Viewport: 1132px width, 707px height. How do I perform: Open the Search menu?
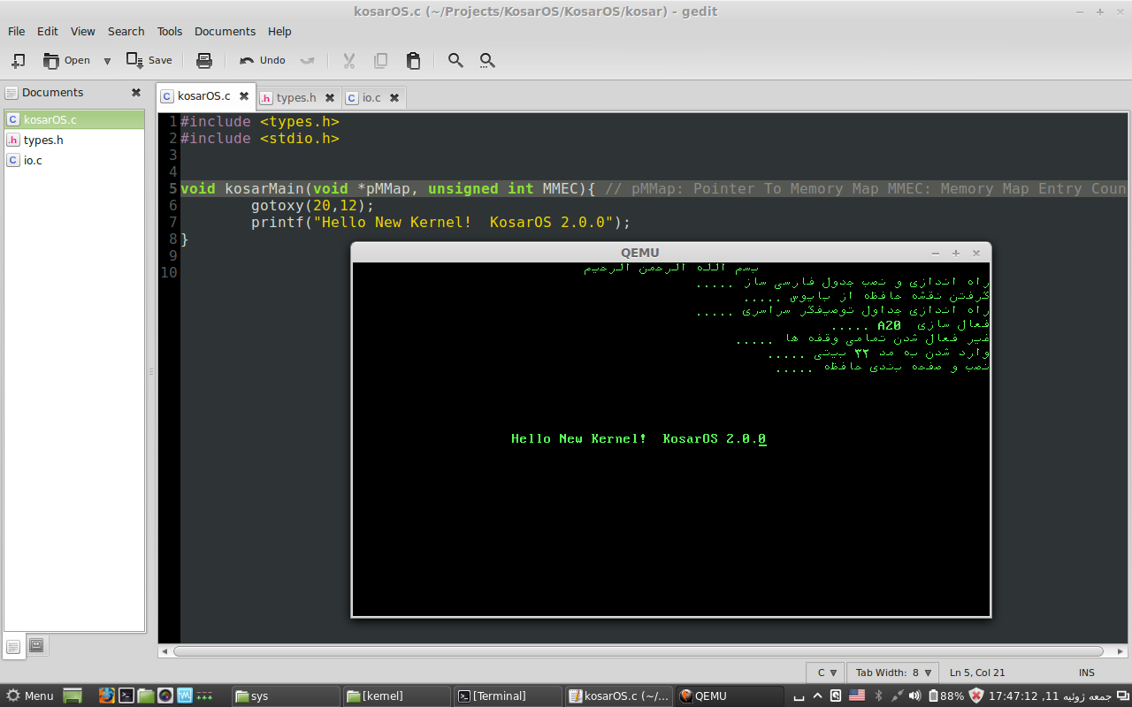click(x=126, y=31)
